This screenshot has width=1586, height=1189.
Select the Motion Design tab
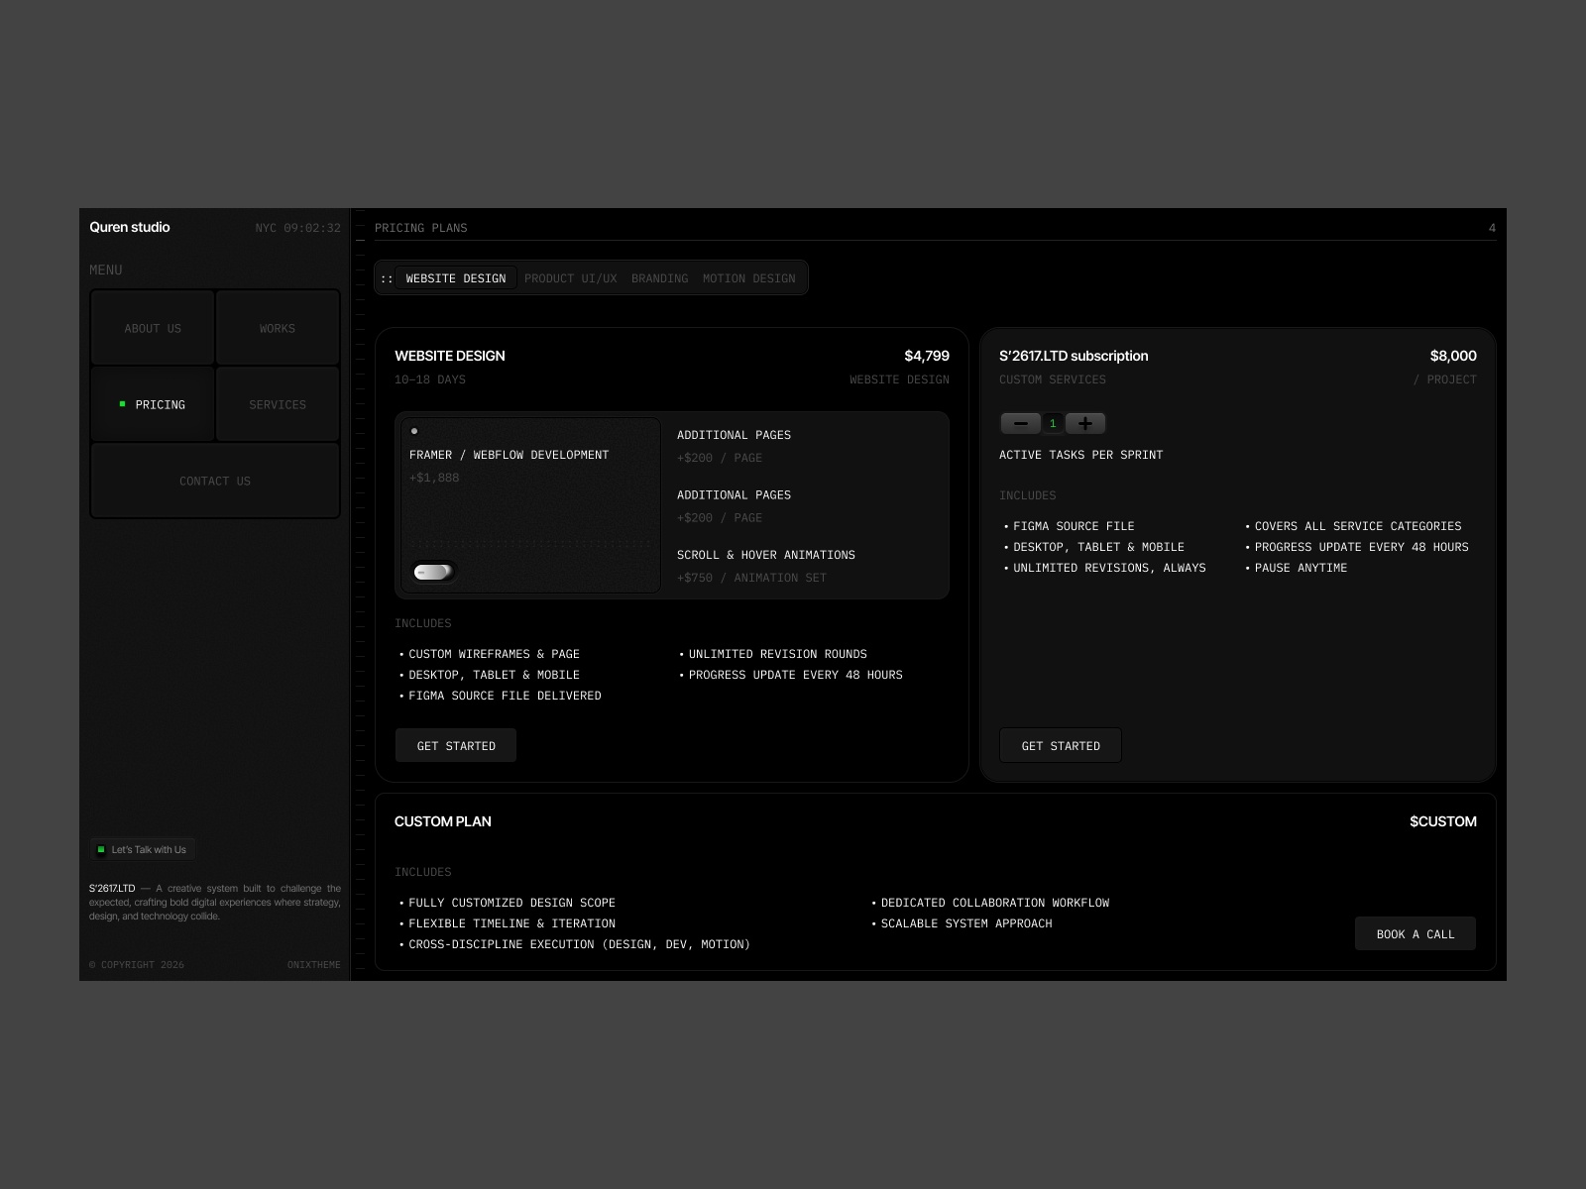click(x=749, y=278)
